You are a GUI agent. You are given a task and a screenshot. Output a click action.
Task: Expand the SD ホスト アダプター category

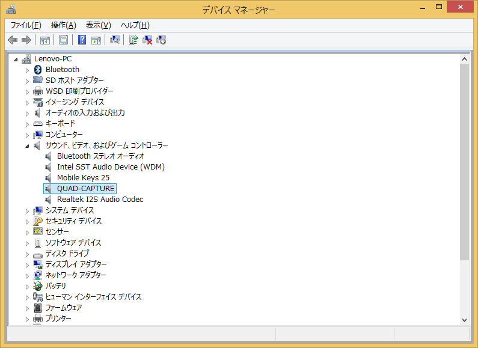pos(27,81)
